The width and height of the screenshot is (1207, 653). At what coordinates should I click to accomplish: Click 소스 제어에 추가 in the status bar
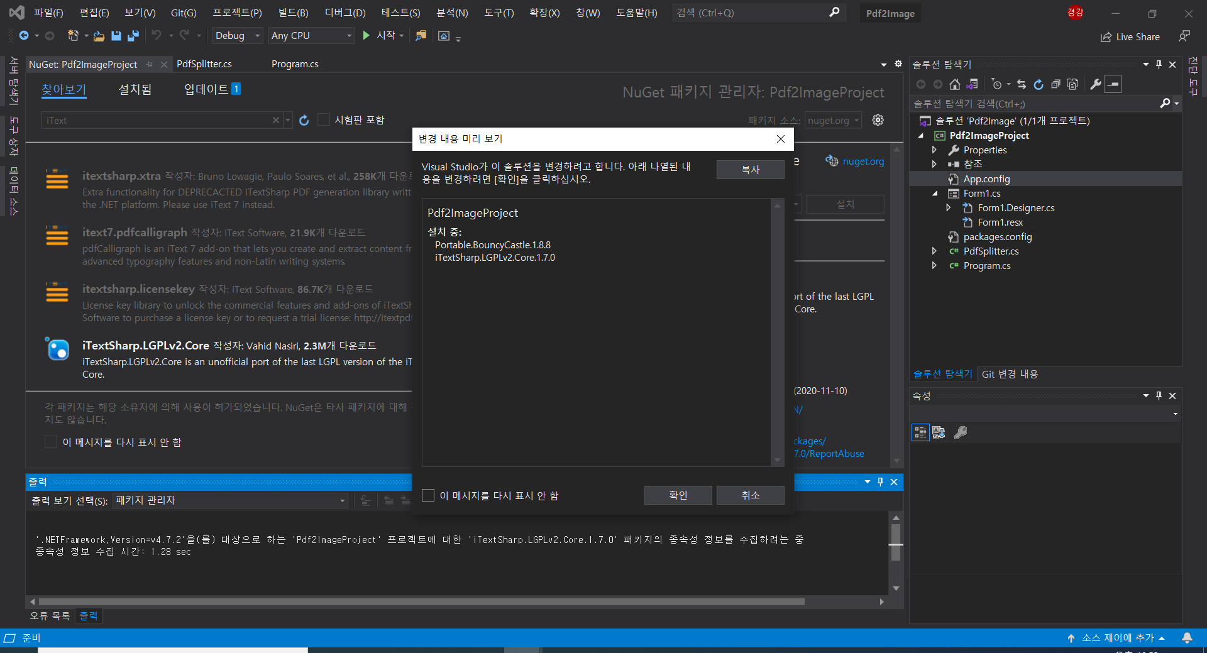1118,638
